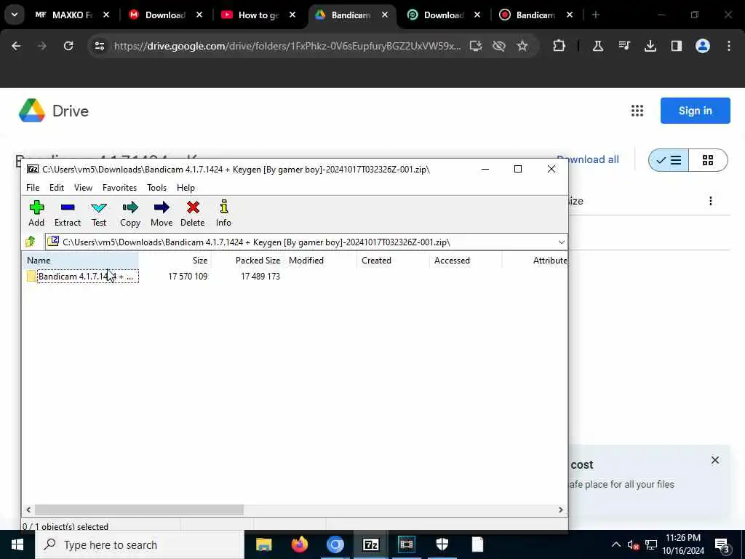The height and width of the screenshot is (559, 745).
Task: Switch to the last Bandicam browser tab
Action: tap(536, 15)
